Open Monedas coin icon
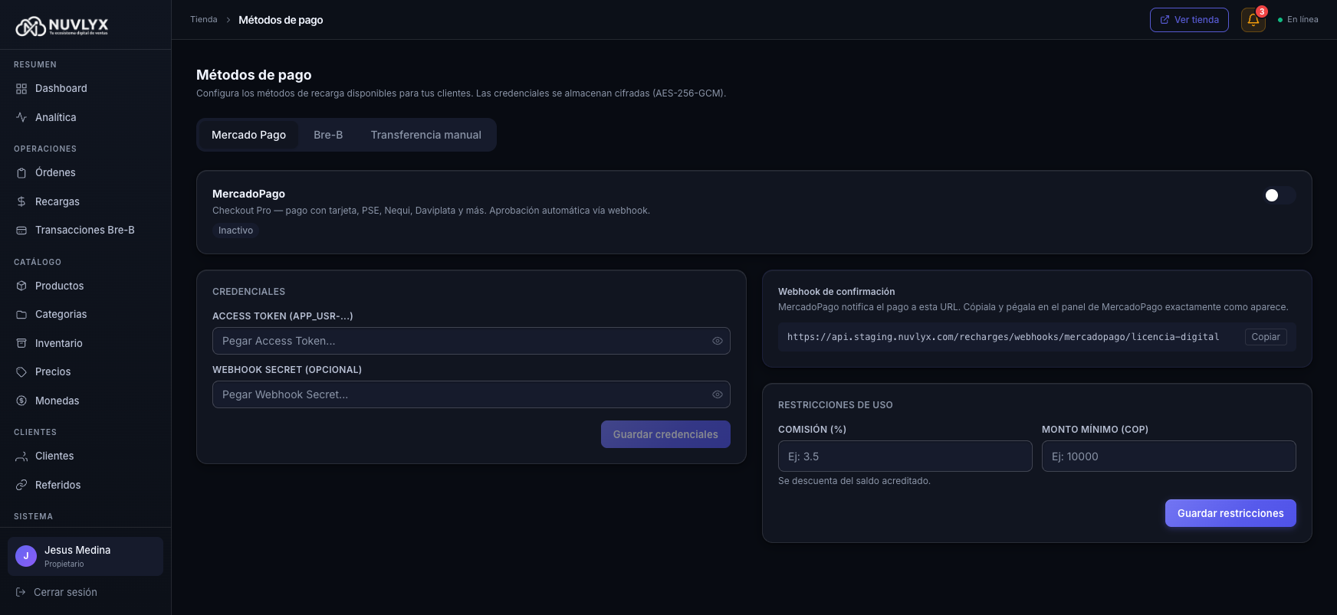 [21, 401]
